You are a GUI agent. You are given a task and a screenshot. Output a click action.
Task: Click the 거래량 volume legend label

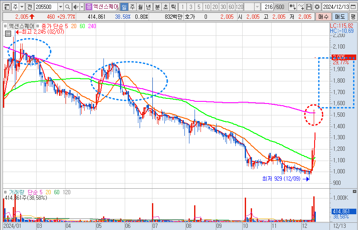16,193
